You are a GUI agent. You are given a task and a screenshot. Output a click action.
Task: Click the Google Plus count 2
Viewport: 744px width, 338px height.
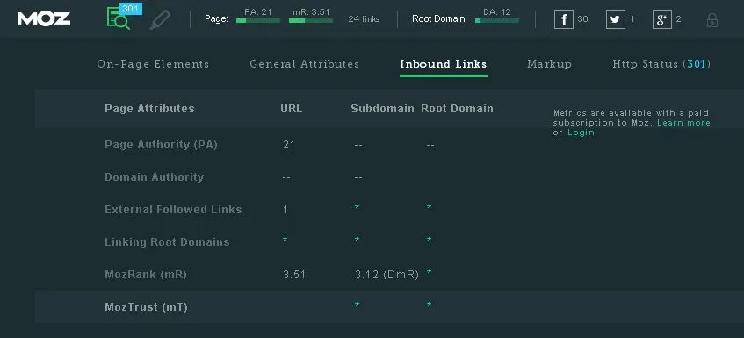click(678, 19)
